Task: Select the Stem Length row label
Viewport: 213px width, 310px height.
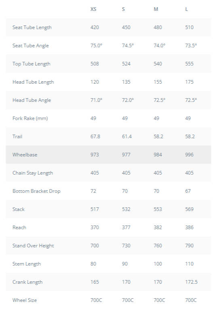Action: coord(27,264)
